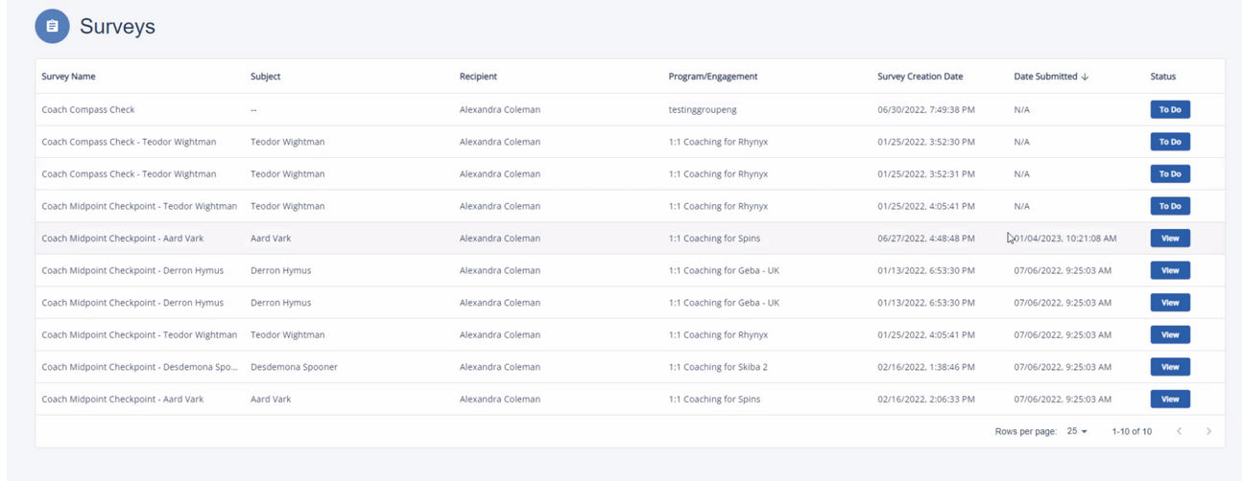
Task: Open the Rows per page dropdown
Action: (x=1077, y=431)
